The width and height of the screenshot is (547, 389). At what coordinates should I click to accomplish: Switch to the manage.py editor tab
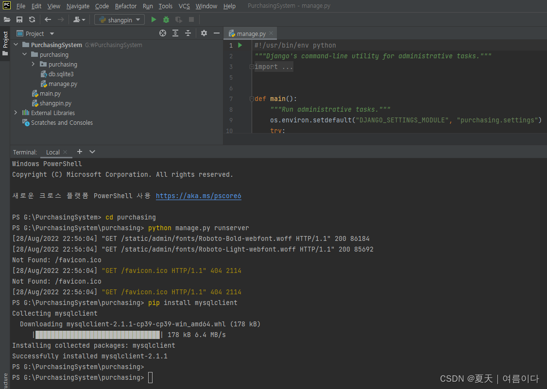[x=250, y=33]
